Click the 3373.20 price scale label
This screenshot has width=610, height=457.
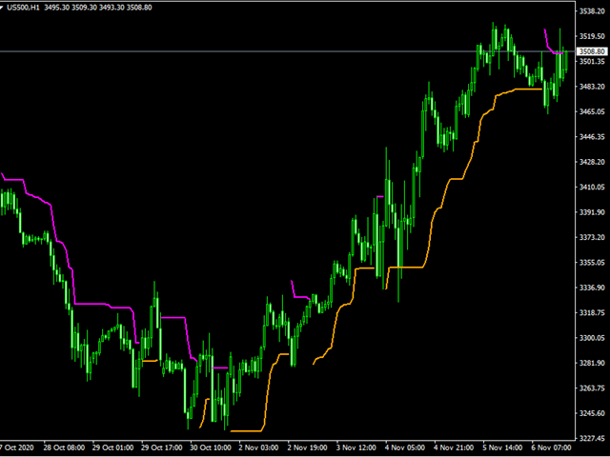pos(592,237)
